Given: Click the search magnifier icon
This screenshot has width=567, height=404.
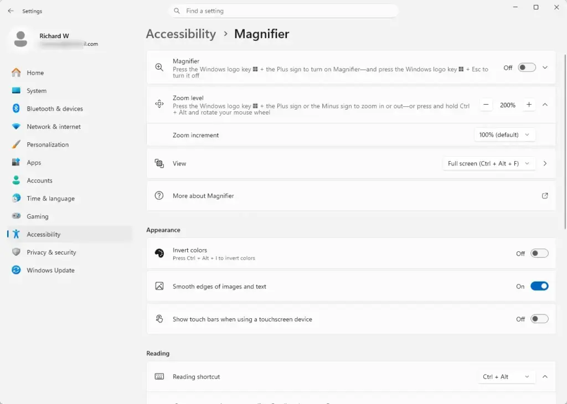Looking at the screenshot, I should pyautogui.click(x=177, y=11).
